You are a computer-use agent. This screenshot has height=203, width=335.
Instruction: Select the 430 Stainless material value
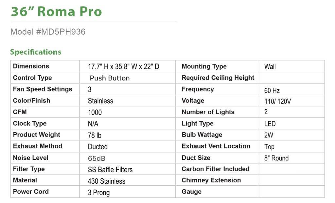[x=106, y=181]
